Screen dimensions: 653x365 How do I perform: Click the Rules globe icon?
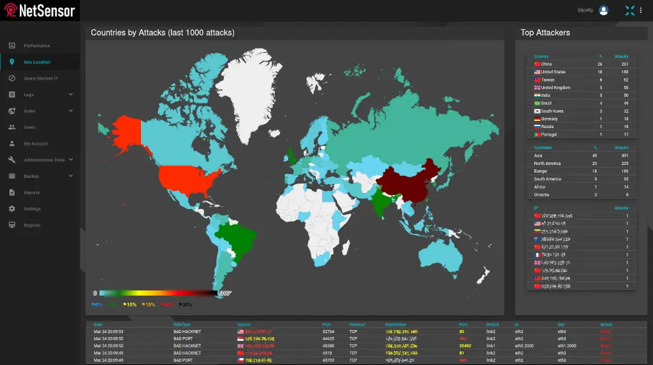11,111
